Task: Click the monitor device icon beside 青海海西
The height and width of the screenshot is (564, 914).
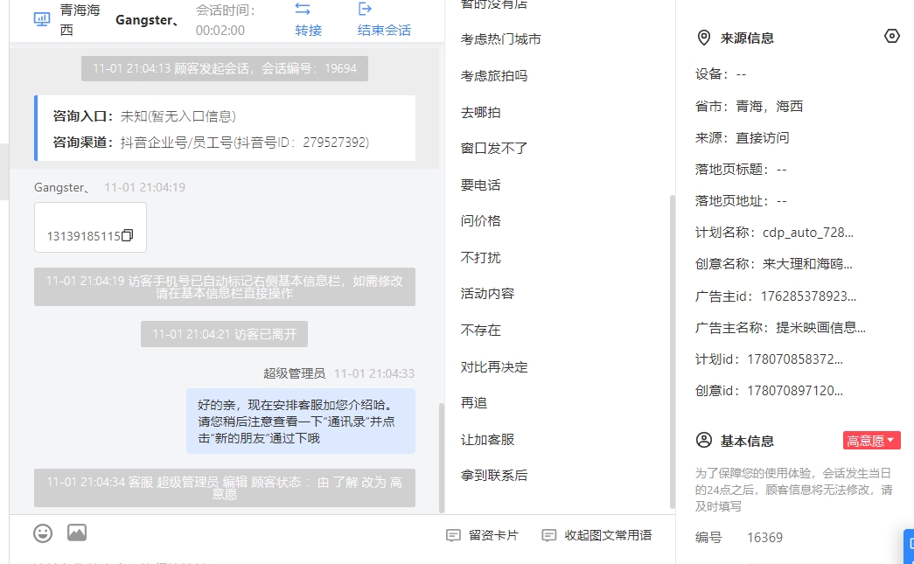Action: 42,19
